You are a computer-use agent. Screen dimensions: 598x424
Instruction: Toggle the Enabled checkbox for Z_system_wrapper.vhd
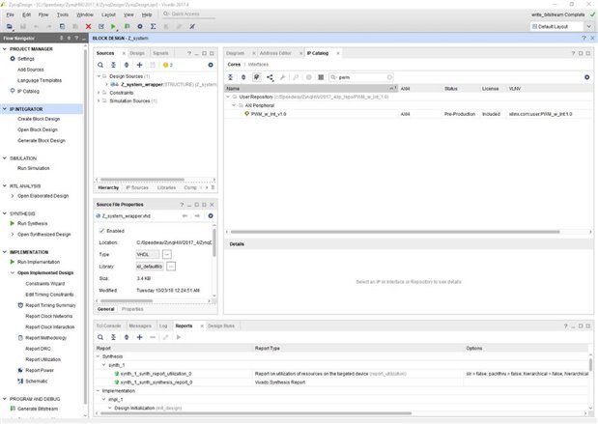pos(102,231)
